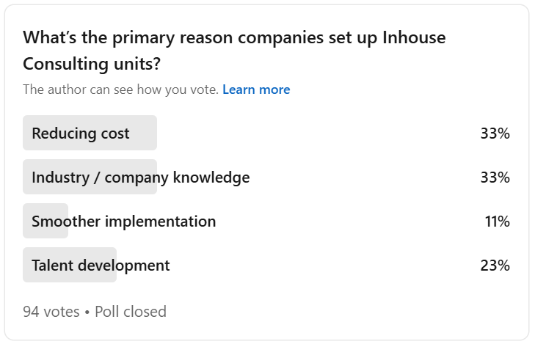Viewport: 535px width, 344px height.
Task: Click the word "companies" in the heading
Action: coord(281,38)
